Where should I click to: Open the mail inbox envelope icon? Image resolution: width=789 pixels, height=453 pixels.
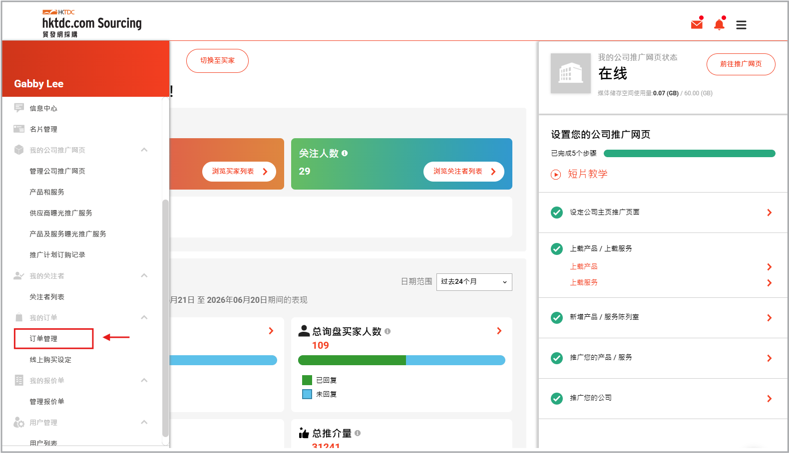coord(697,24)
